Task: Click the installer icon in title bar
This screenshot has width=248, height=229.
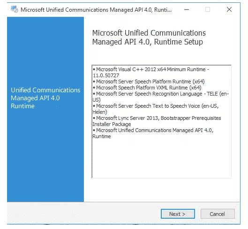Action: point(15,9)
